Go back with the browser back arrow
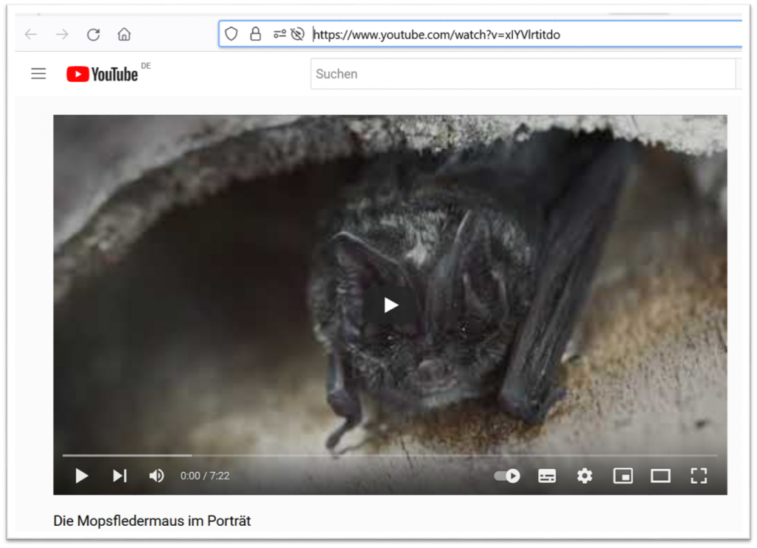The width and height of the screenshot is (757, 548). click(31, 34)
